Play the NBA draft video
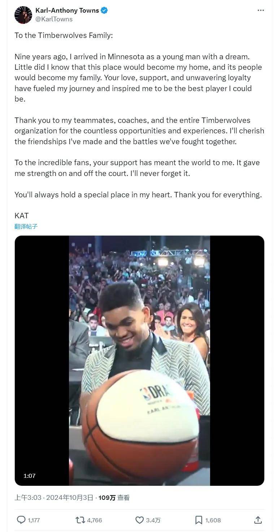Image resolution: width=274 pixels, height=532 pixels. tap(139, 360)
